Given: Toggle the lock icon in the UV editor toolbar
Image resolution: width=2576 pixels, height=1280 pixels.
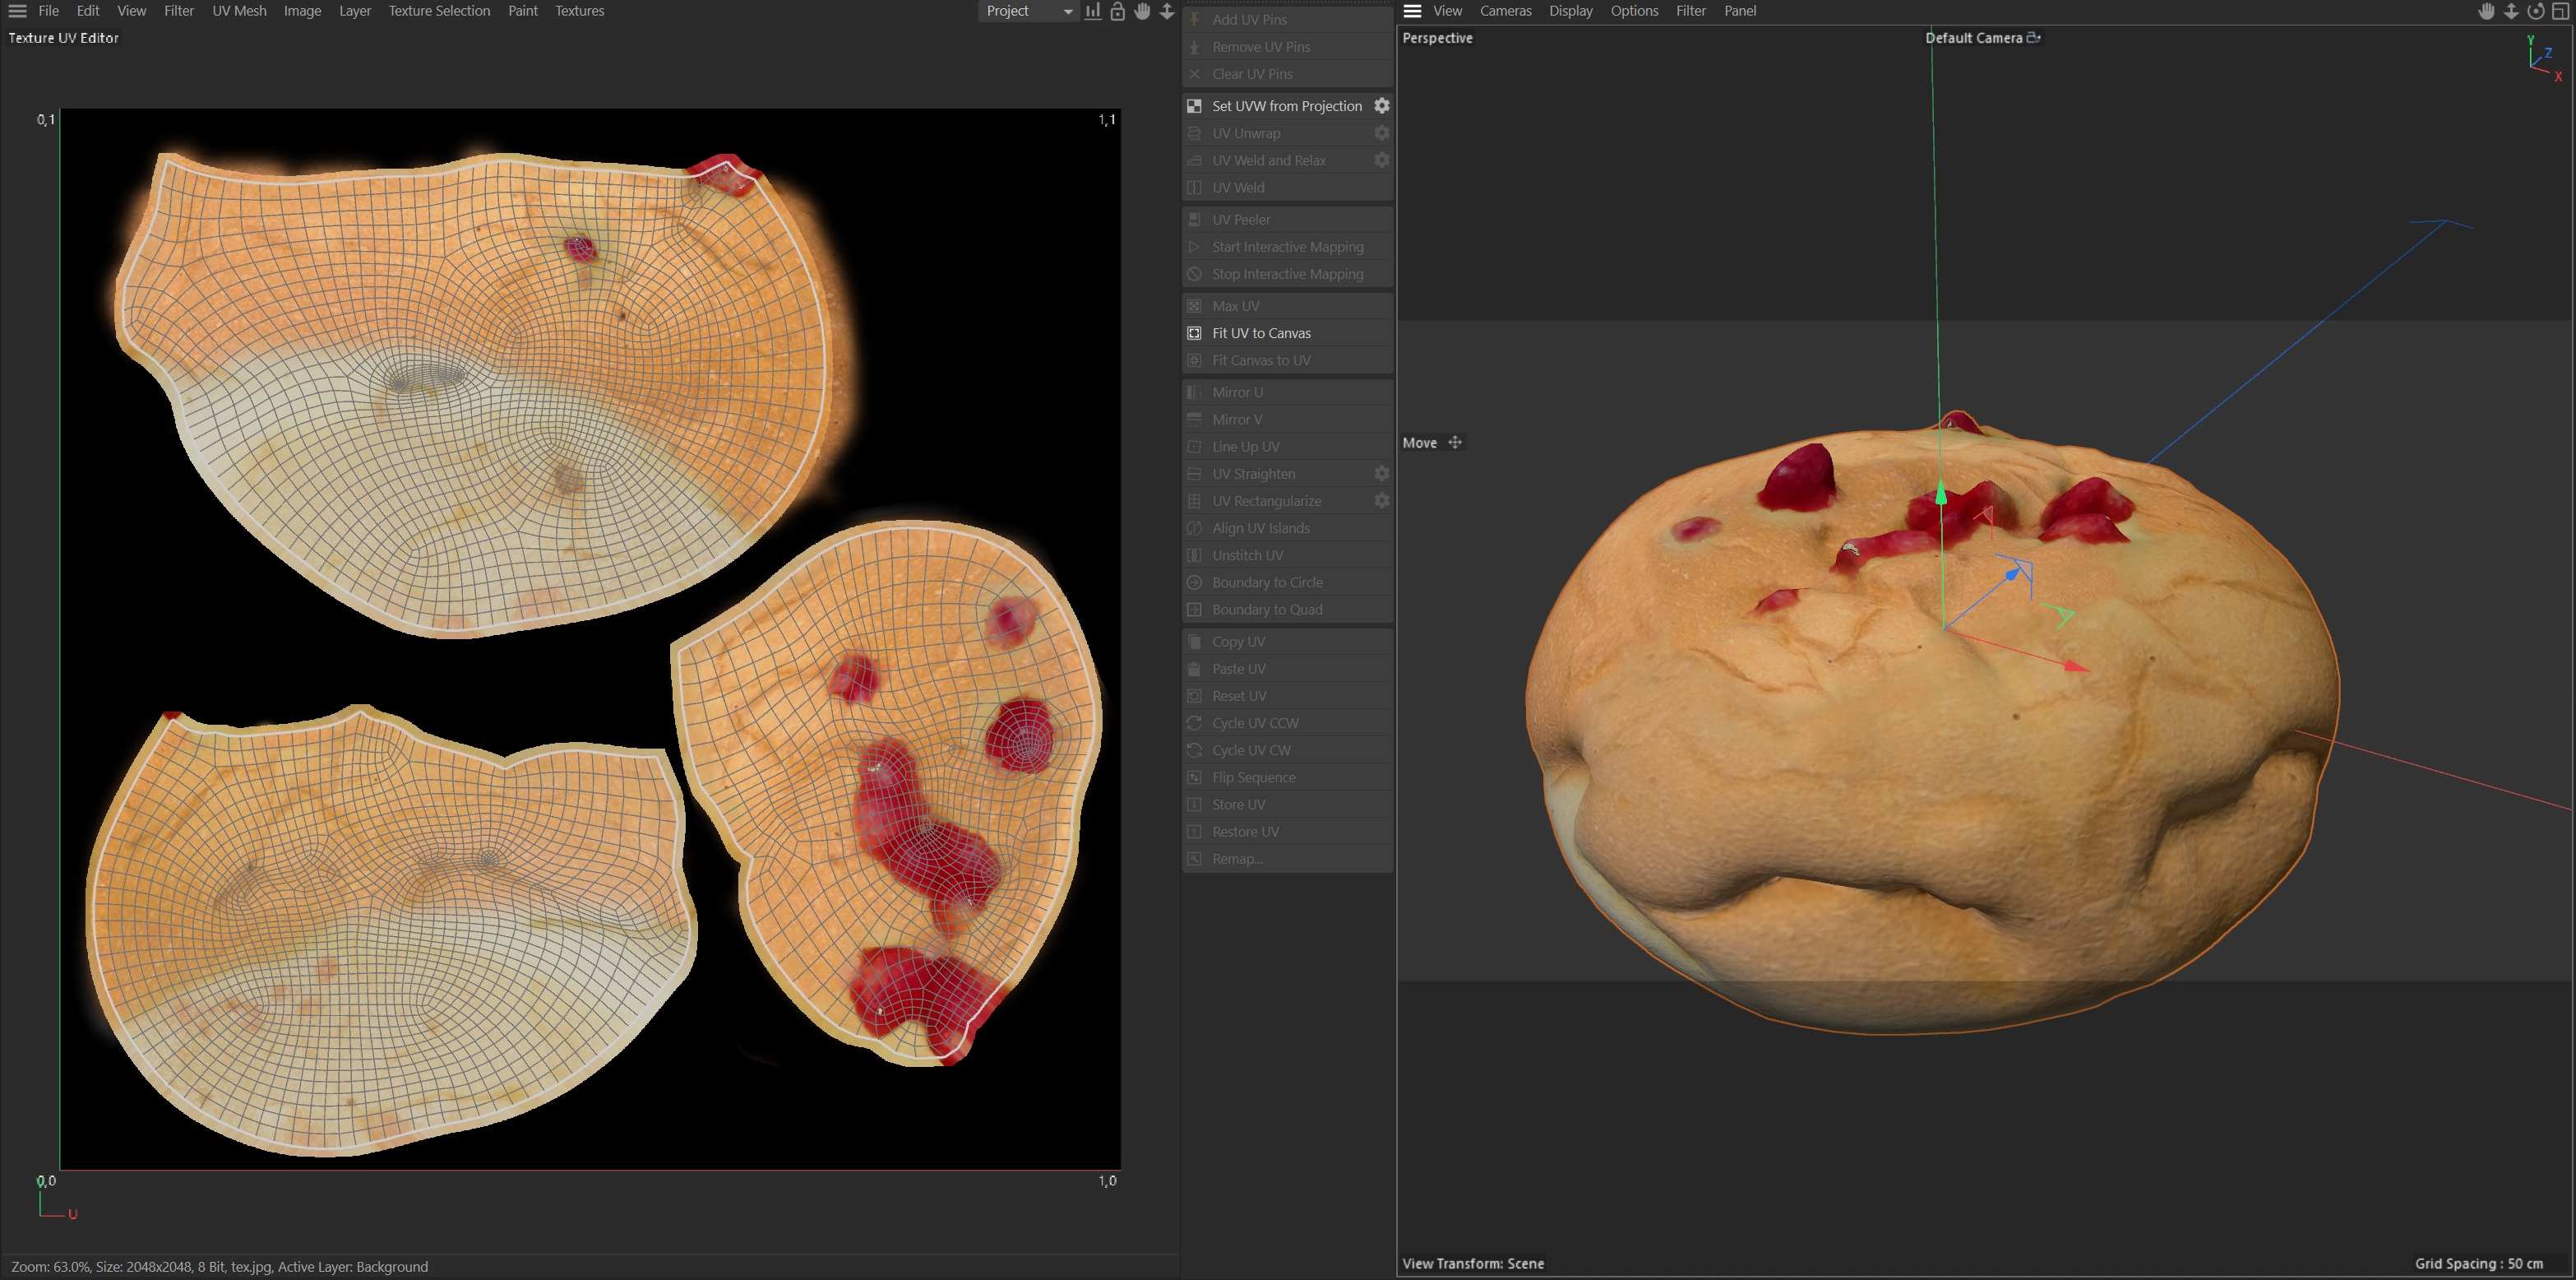Looking at the screenshot, I should [x=1118, y=11].
